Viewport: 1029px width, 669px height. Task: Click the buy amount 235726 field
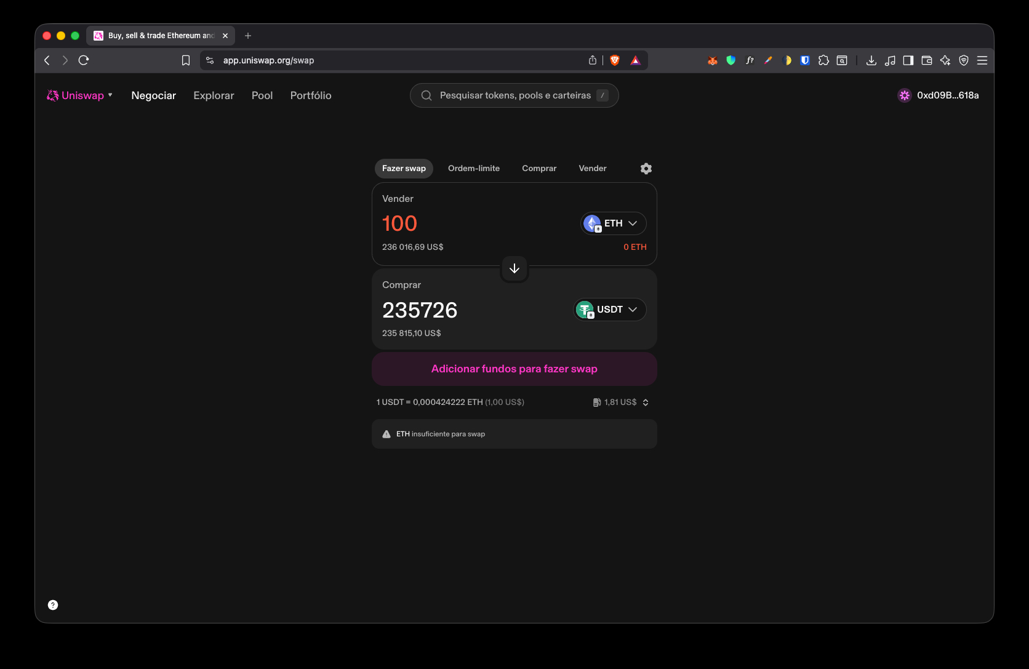(420, 310)
